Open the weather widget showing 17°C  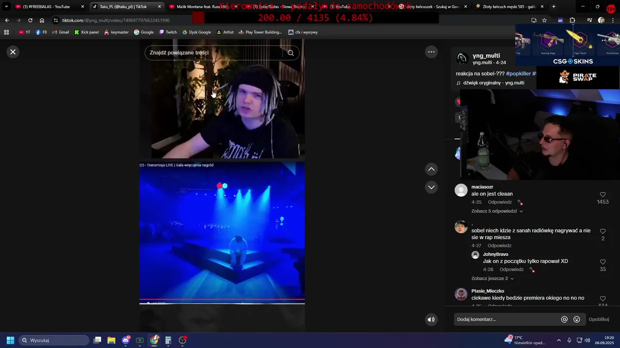tap(525, 340)
